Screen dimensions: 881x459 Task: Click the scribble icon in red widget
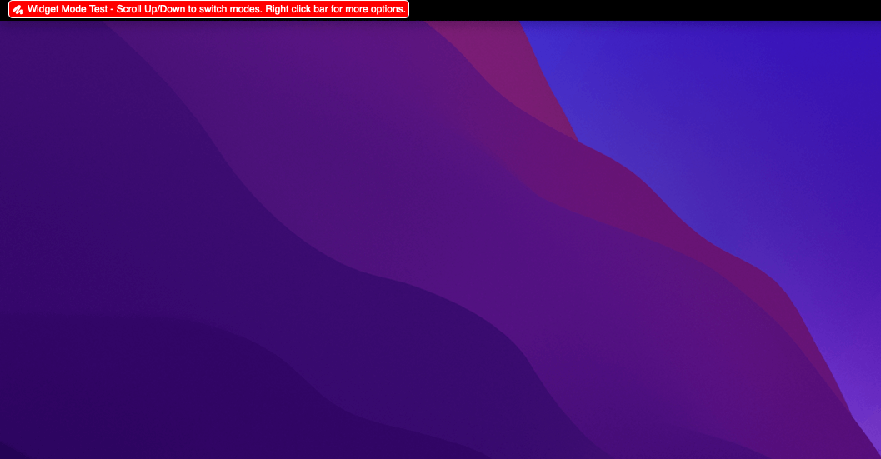18,9
